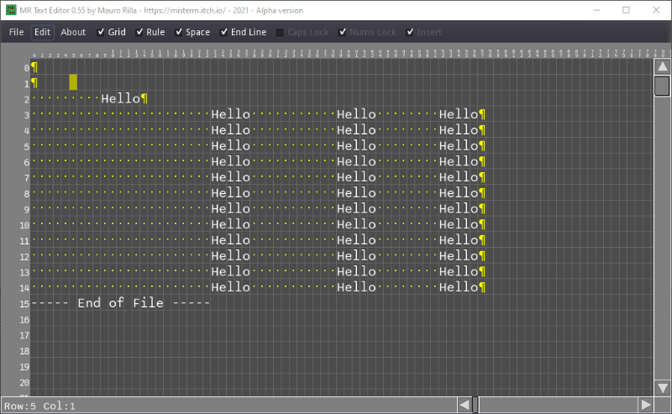Click the horizontal scrollbar right arrow
Screen dimensions: 672x414
click(x=645, y=405)
